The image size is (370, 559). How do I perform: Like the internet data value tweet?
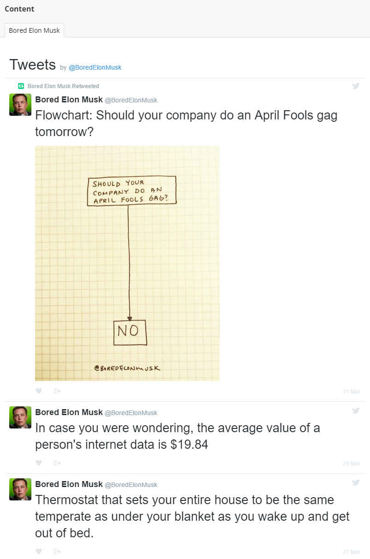point(39,463)
